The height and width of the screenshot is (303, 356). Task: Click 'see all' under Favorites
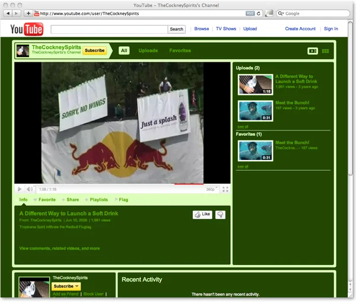pos(243,167)
